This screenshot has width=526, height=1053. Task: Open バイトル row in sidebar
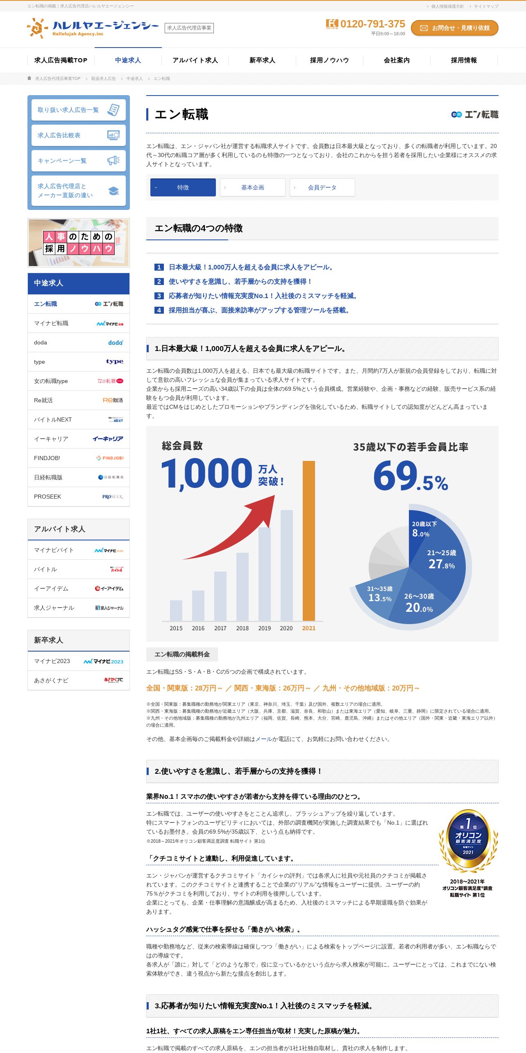pos(79,569)
